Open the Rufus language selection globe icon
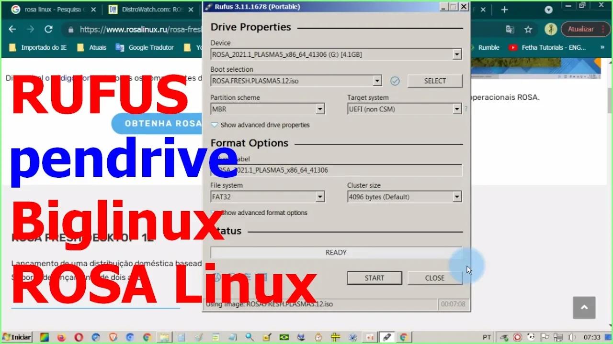 (216, 277)
